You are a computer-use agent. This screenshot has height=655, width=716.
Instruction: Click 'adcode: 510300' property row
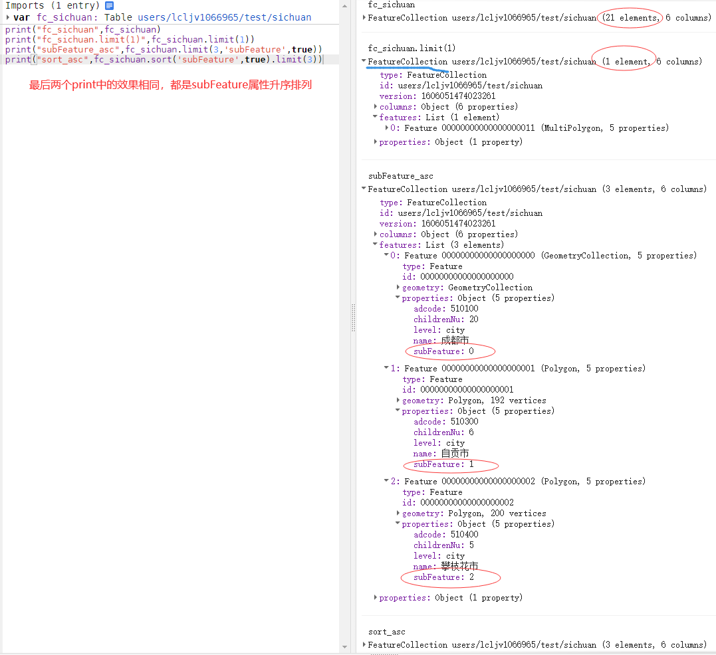[x=446, y=422]
